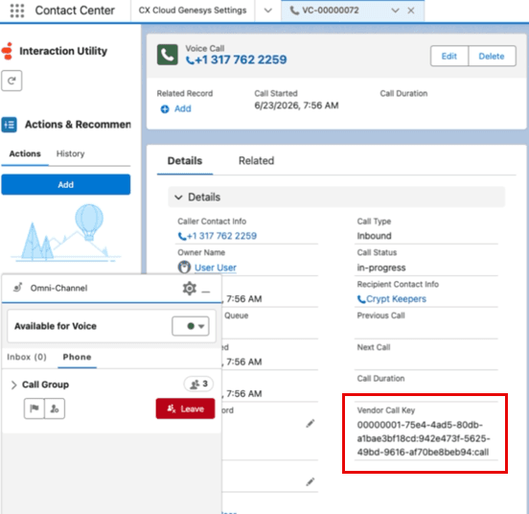
Task: Switch to the Actions tab
Action: 25,153
